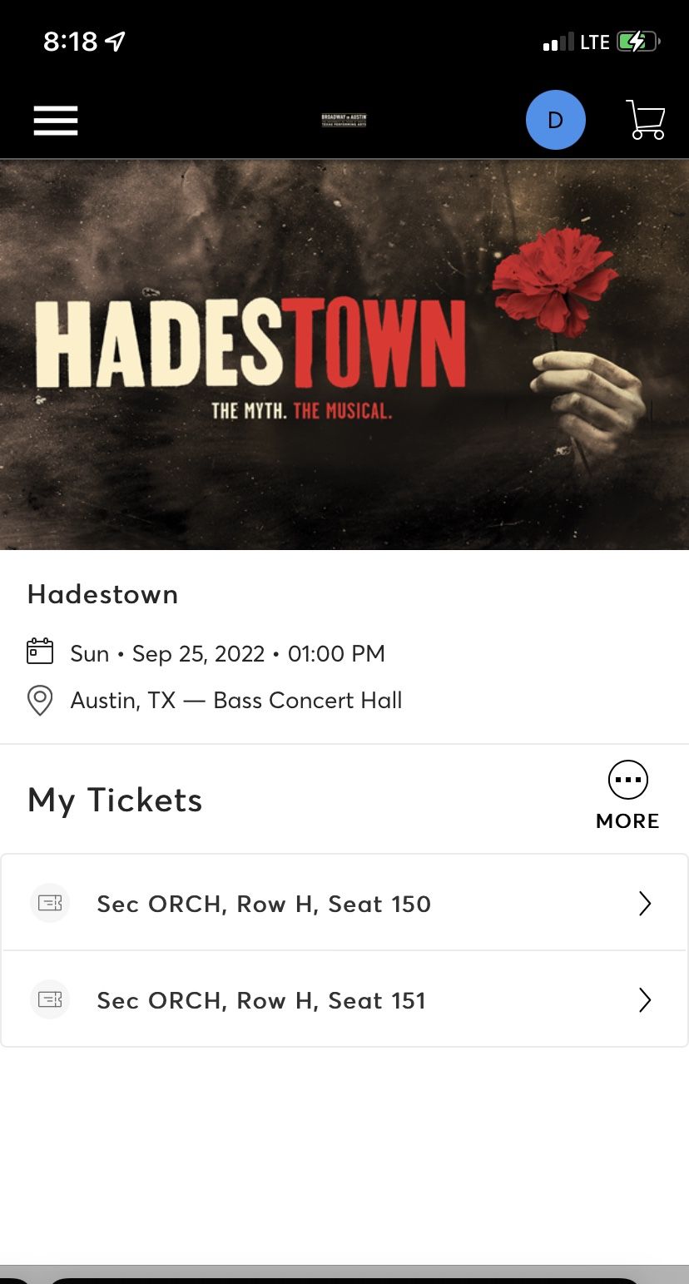This screenshot has width=689, height=1284.
Task: Click the ticket icon next to Seat 150
Action: [x=50, y=903]
